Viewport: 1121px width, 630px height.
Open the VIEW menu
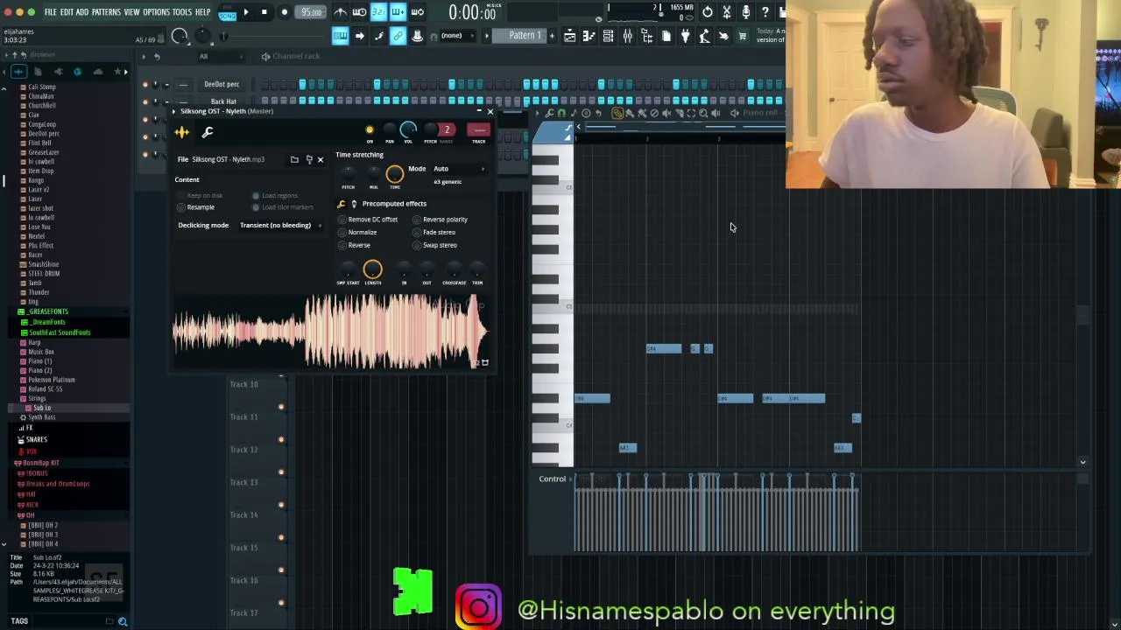131,12
